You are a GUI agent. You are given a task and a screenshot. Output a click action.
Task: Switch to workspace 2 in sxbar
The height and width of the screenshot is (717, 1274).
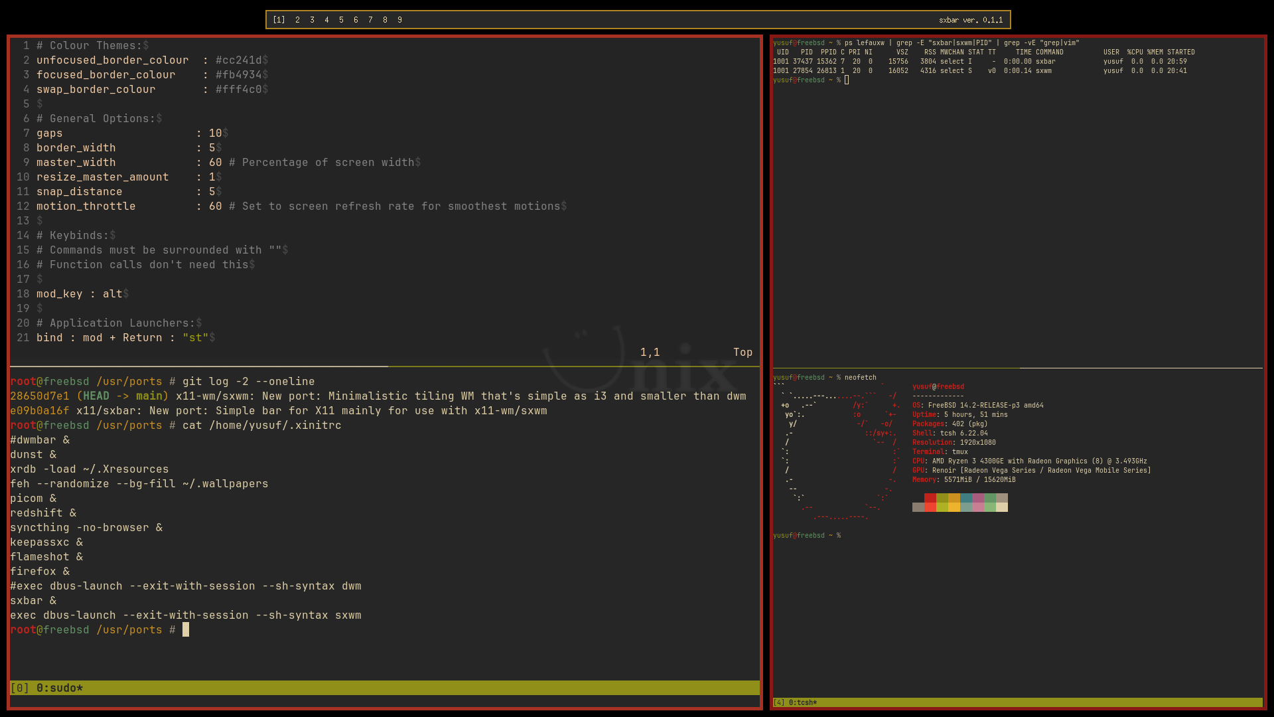(x=297, y=20)
